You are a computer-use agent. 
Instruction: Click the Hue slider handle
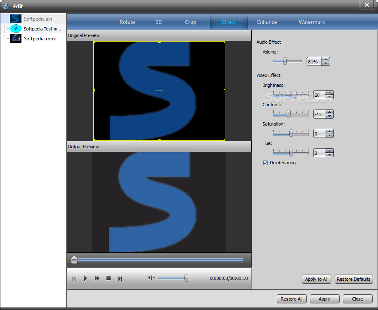(x=291, y=152)
